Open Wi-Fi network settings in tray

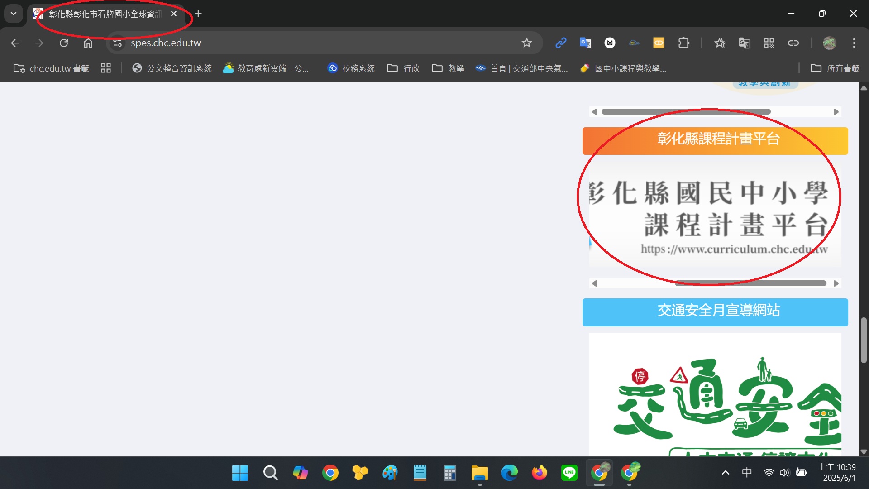[x=769, y=473]
